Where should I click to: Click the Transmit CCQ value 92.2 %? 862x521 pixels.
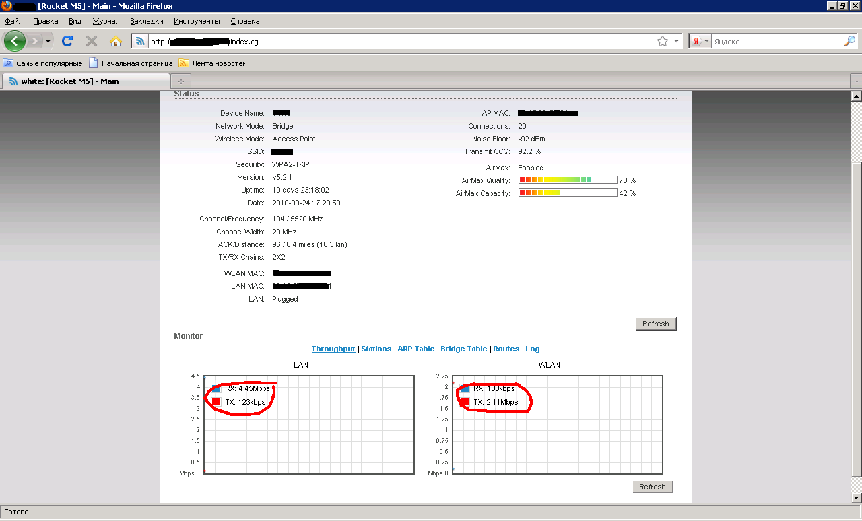pyautogui.click(x=529, y=151)
